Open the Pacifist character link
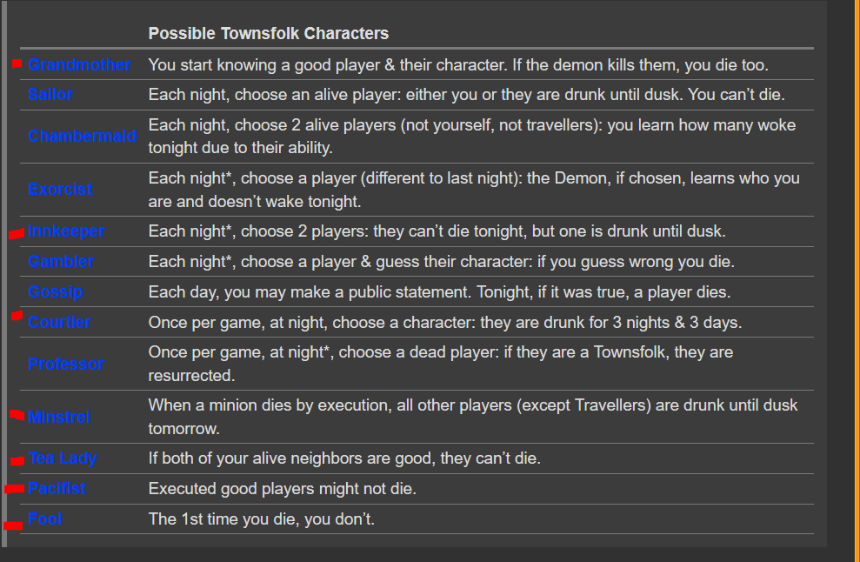This screenshot has width=860, height=562. pos(57,488)
